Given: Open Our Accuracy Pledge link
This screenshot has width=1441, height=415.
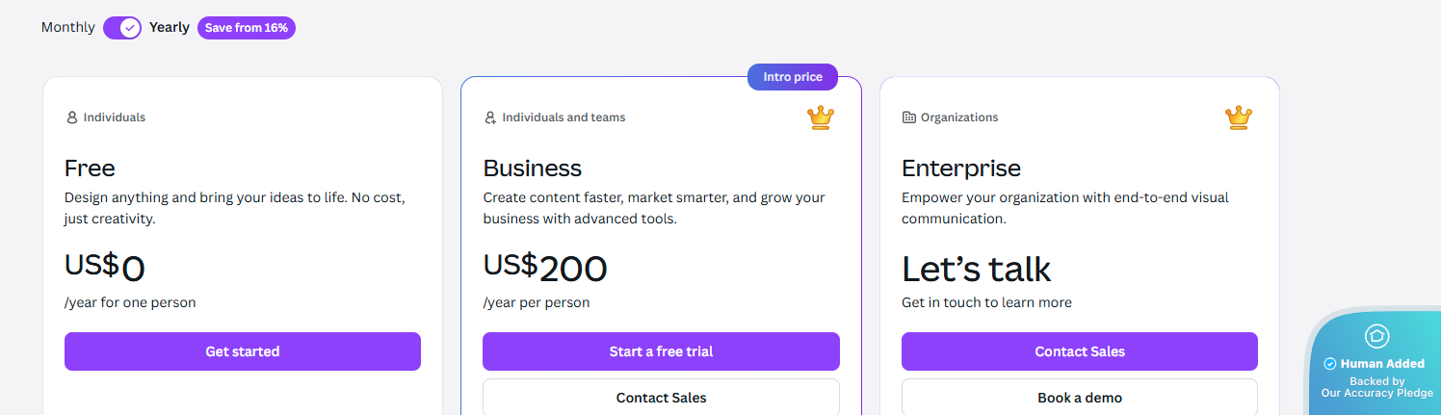Looking at the screenshot, I should [1376, 393].
